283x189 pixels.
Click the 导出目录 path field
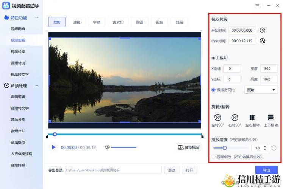(x=113, y=170)
